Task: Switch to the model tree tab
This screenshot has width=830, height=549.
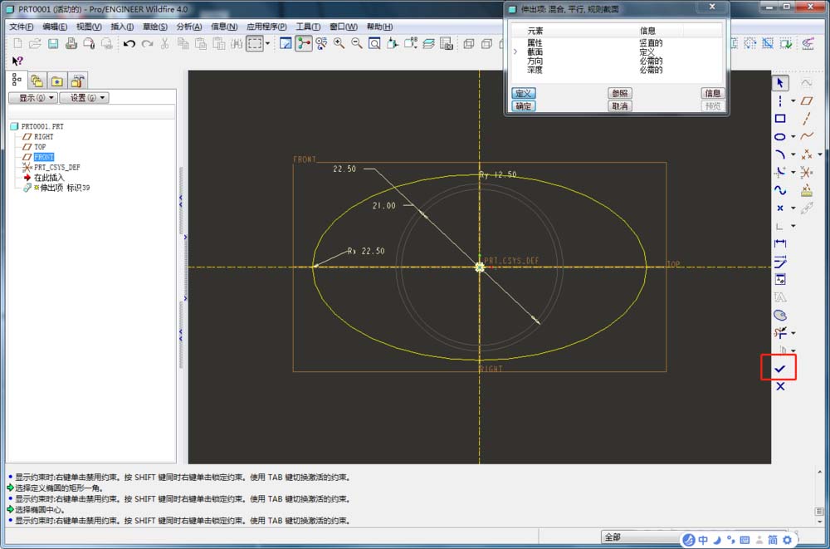Action: click(x=17, y=80)
